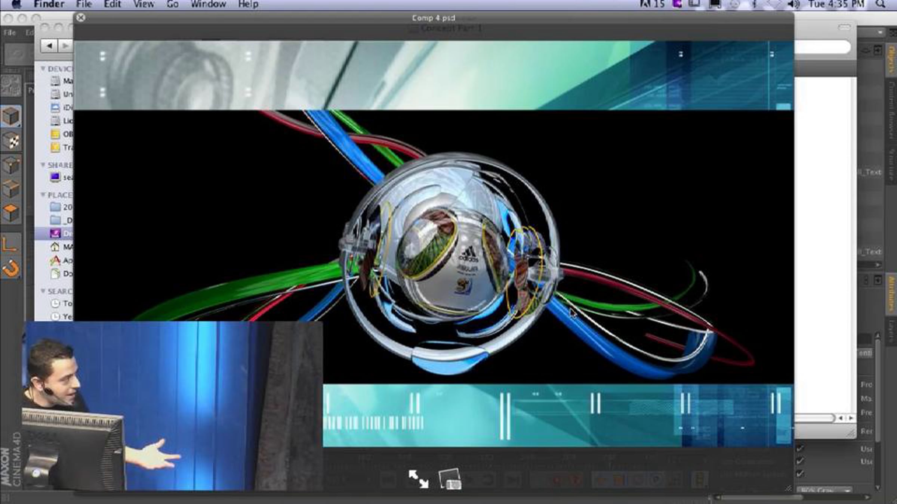The width and height of the screenshot is (897, 504).
Task: Enter full screen in the Quick Look window
Action: click(419, 479)
